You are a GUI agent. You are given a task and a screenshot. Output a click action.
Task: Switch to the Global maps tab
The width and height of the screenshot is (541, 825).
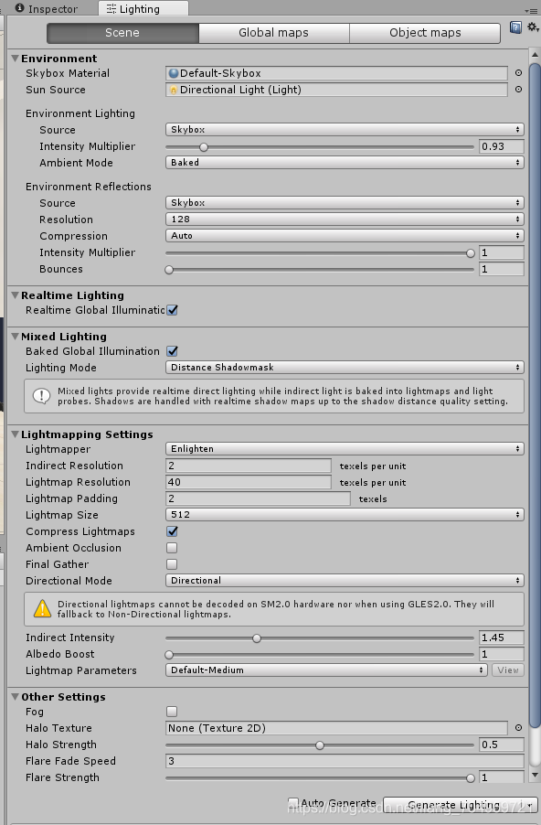(273, 33)
